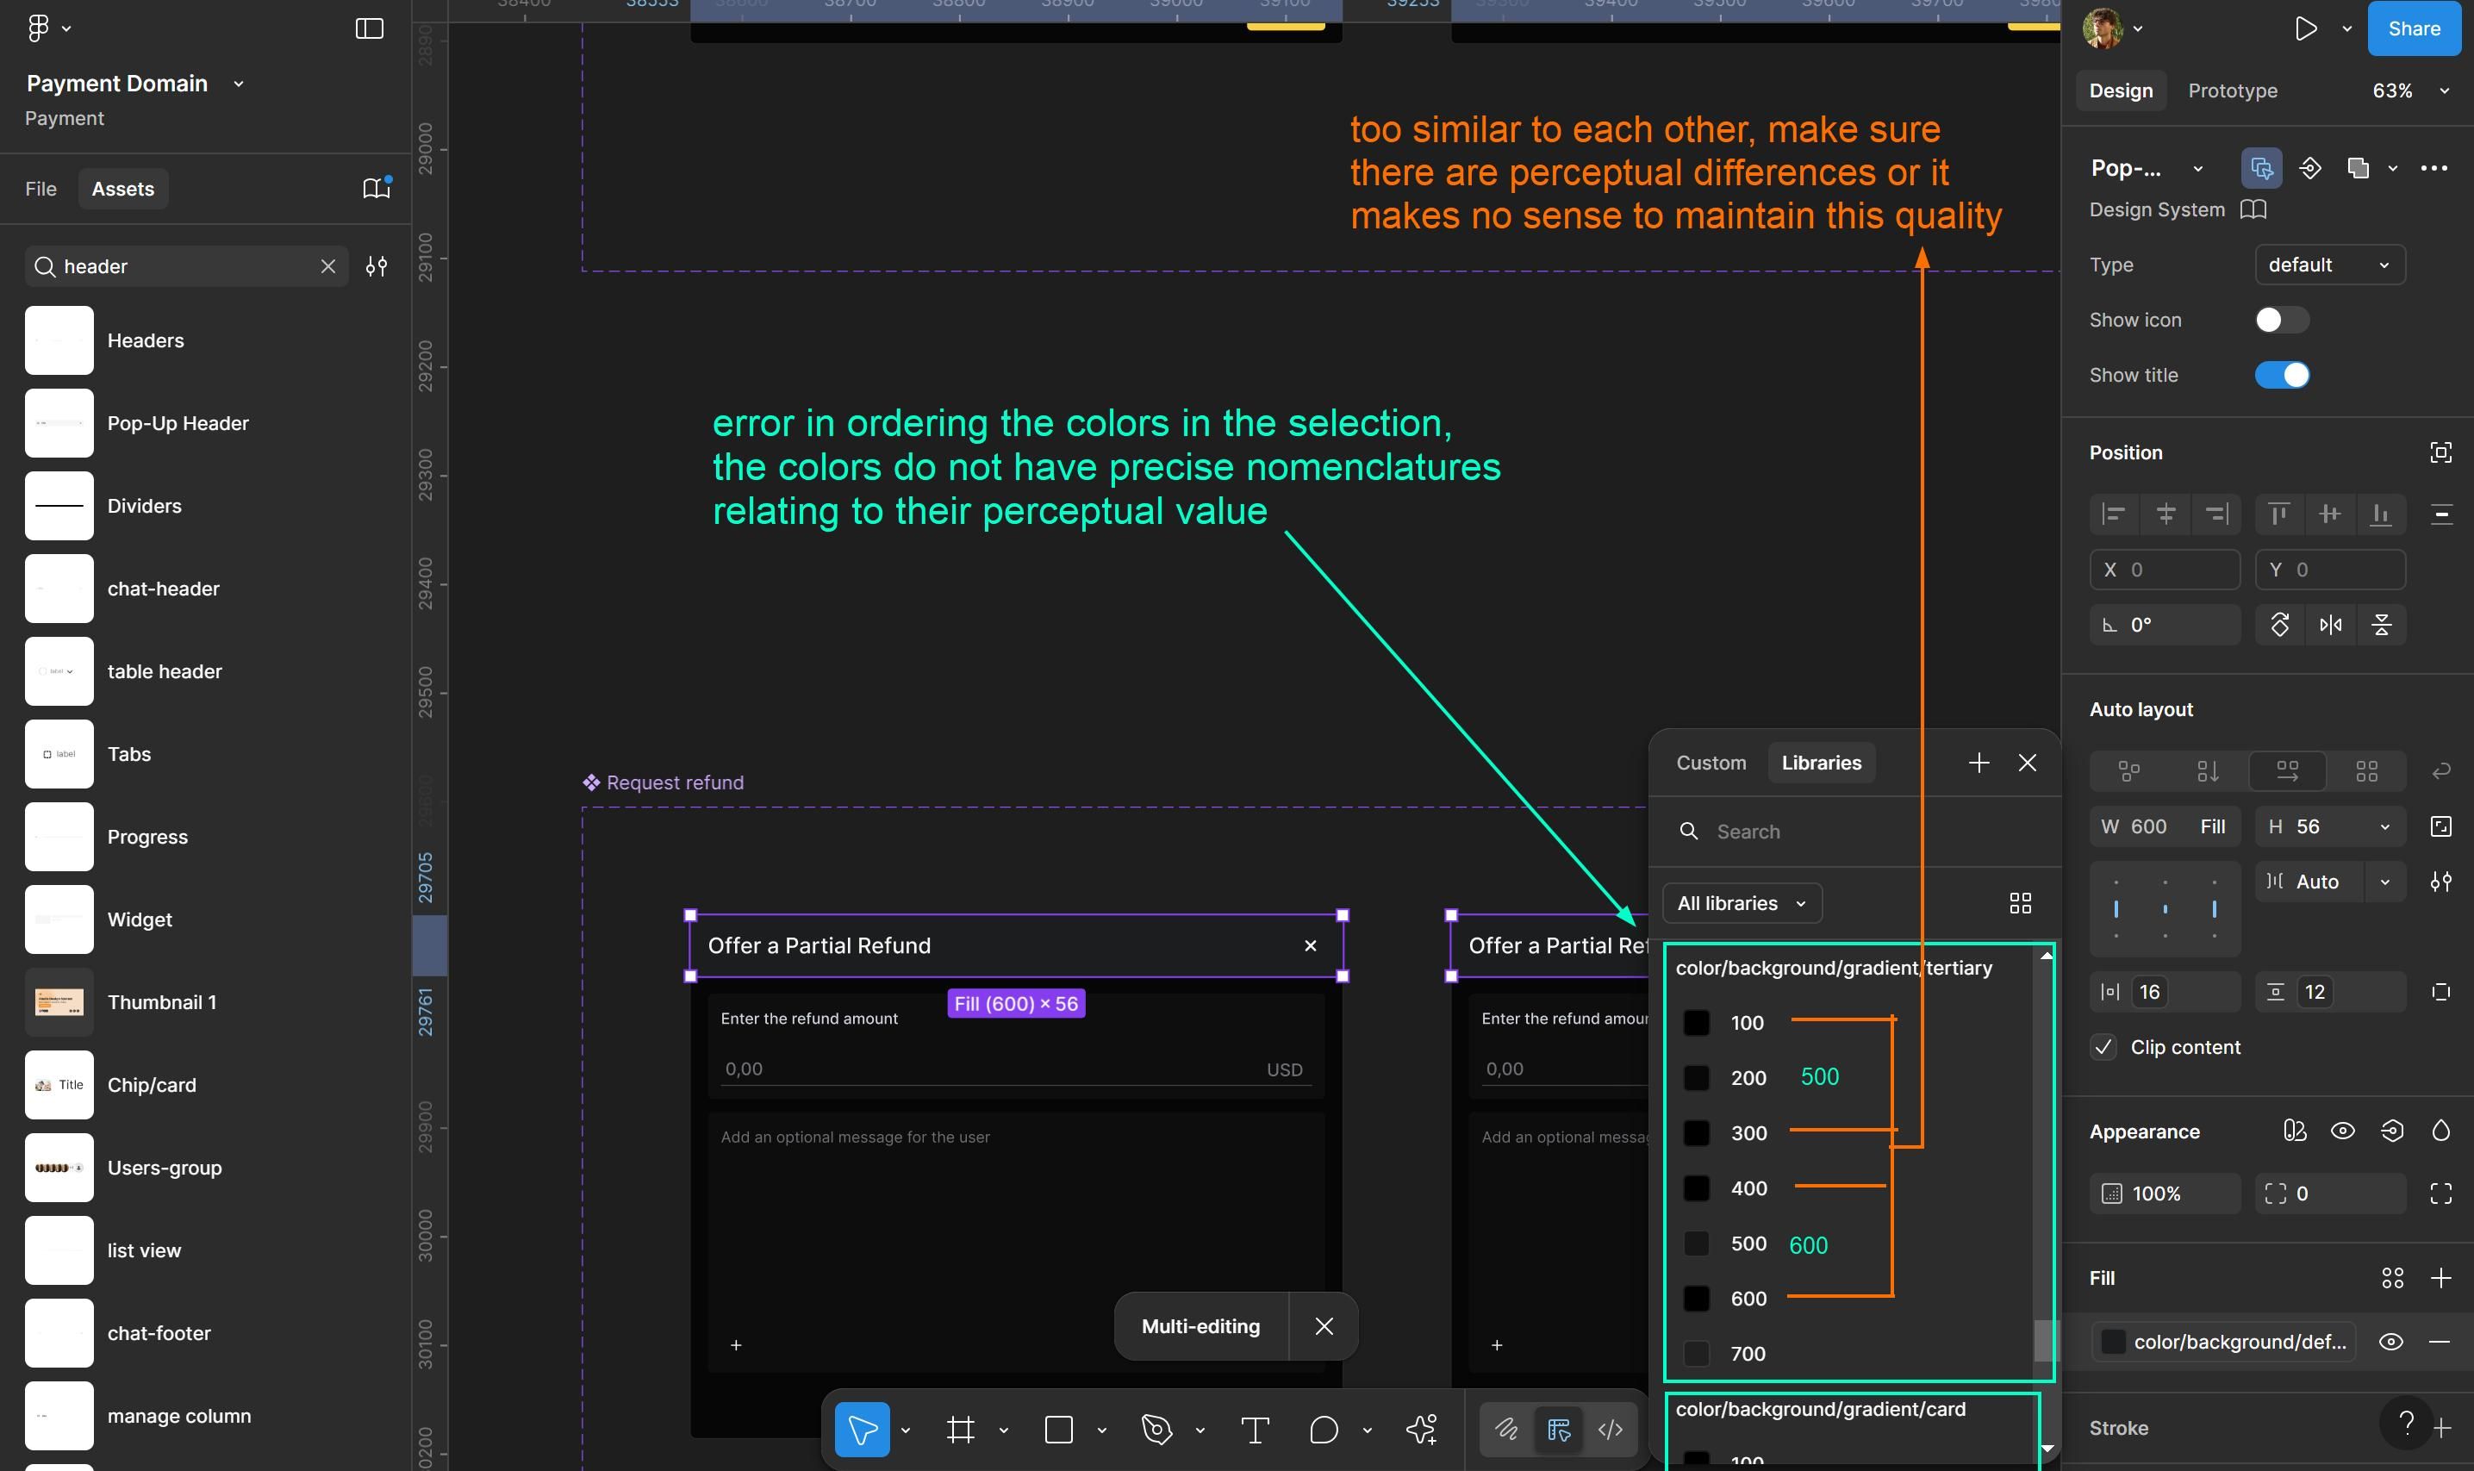Select the Frame tool
The image size is (2474, 1471).
[961, 1430]
